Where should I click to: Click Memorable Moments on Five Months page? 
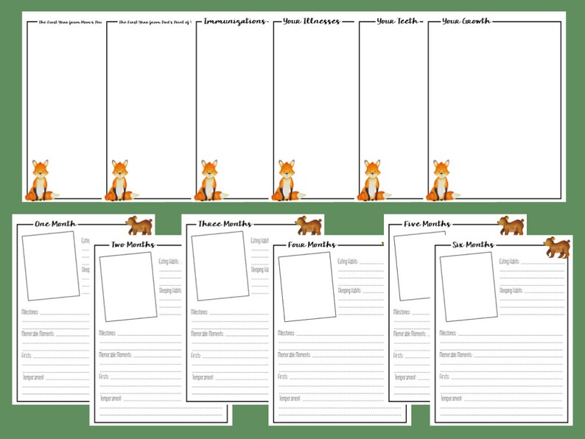[410, 334]
